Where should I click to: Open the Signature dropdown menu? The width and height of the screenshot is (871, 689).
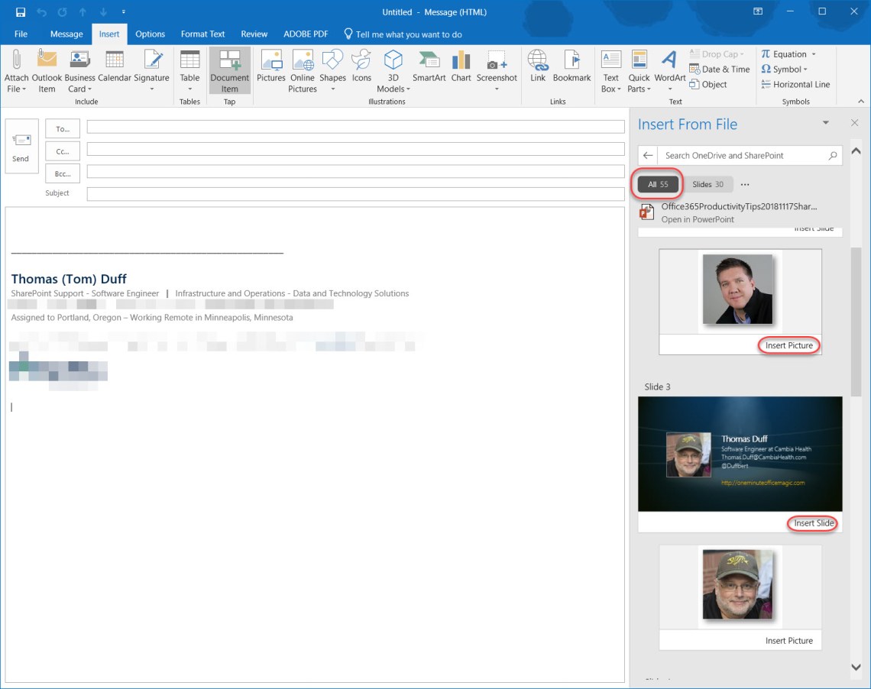point(151,89)
